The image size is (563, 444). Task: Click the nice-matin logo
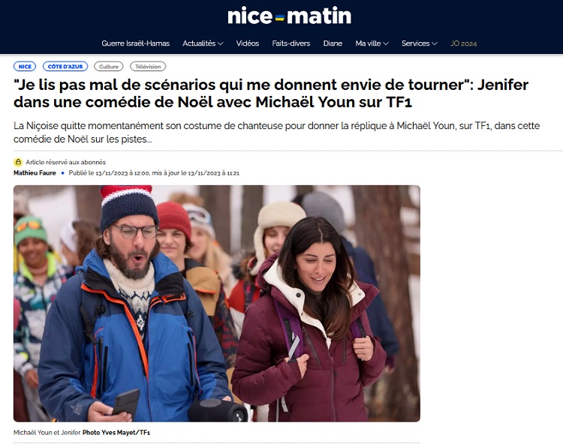pyautogui.click(x=290, y=16)
